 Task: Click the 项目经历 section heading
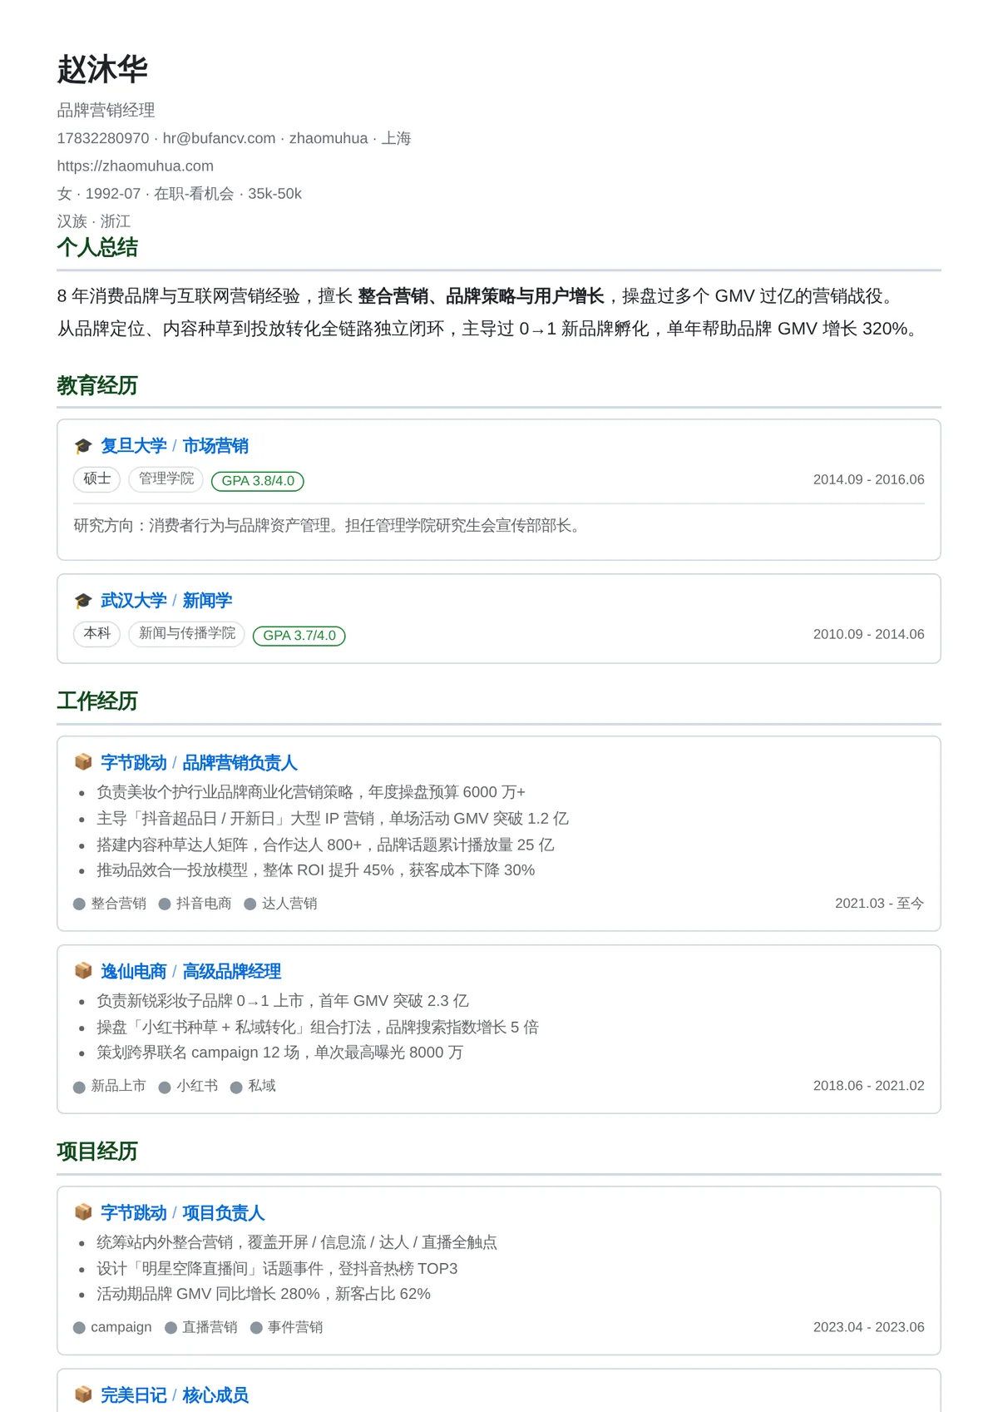97,1151
